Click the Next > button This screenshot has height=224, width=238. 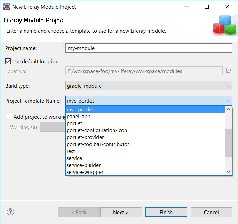click(121, 212)
